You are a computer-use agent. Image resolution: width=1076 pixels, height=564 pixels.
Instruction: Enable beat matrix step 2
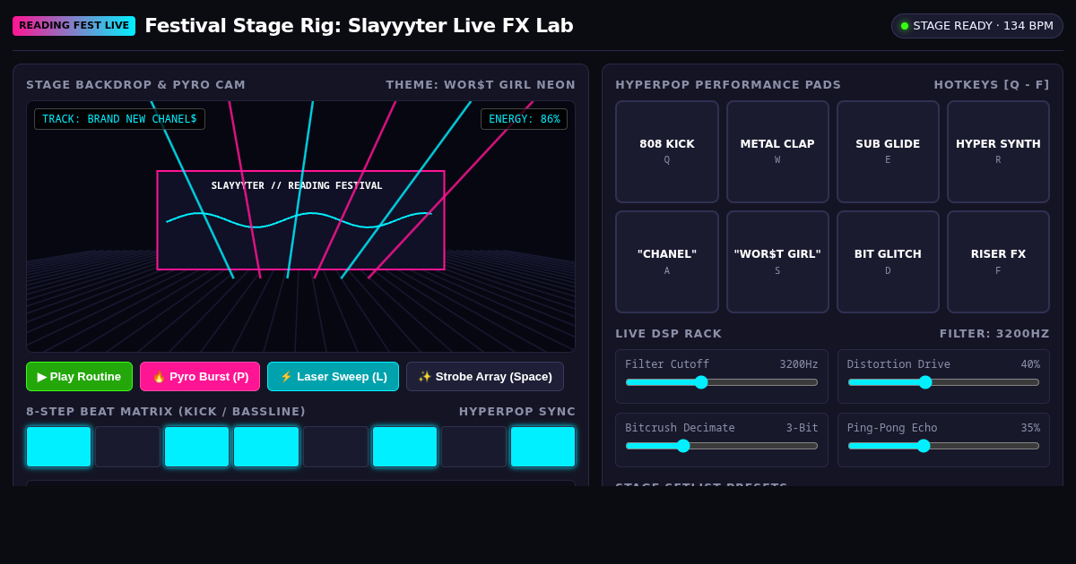click(127, 447)
